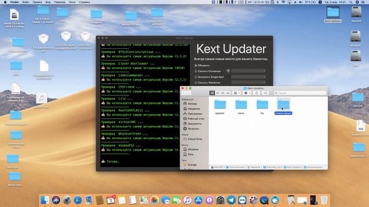
Task: Open Calendar from the Dock
Action: tap(111, 200)
